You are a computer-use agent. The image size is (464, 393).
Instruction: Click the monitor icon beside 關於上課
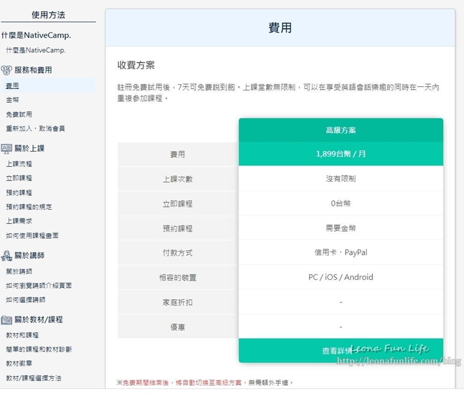tap(6, 148)
